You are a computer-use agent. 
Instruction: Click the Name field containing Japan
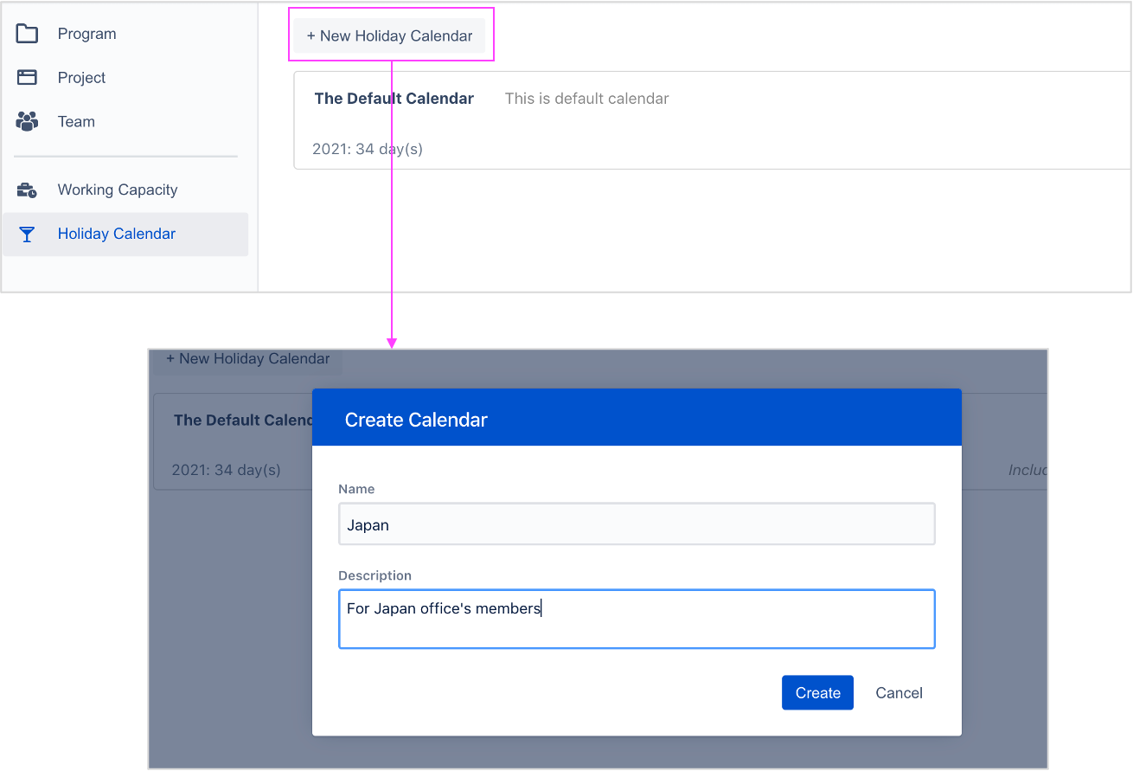pyautogui.click(x=636, y=524)
